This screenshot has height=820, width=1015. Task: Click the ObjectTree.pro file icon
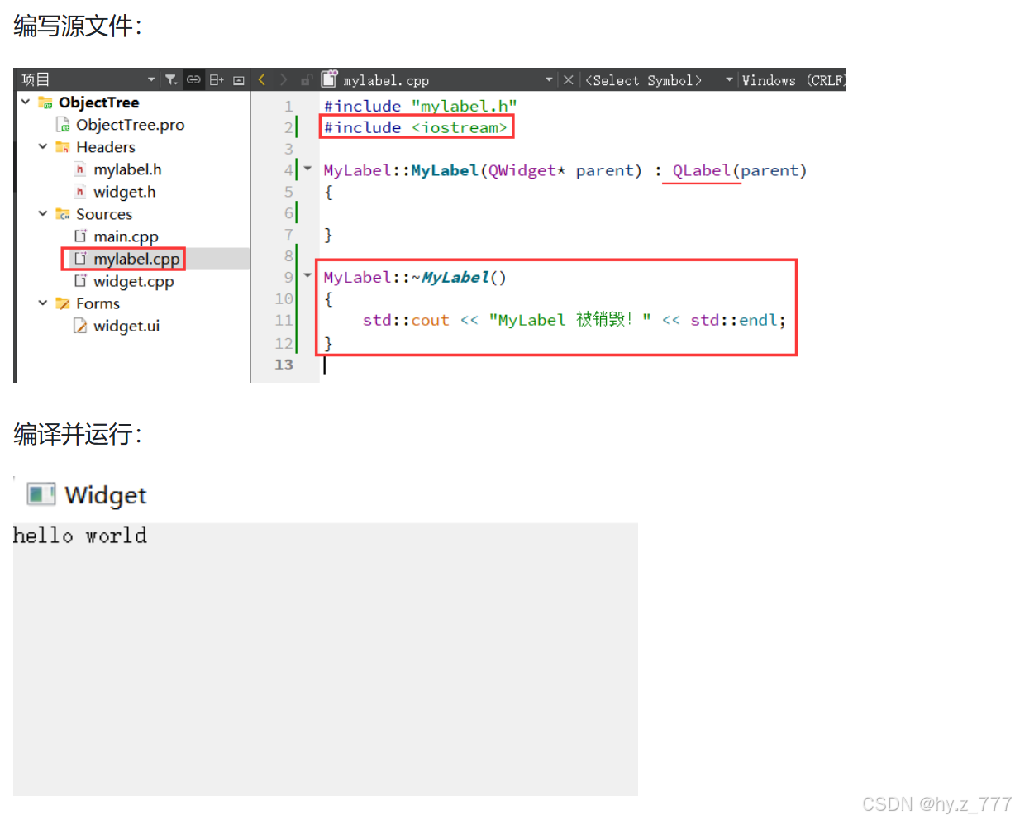[x=63, y=124]
